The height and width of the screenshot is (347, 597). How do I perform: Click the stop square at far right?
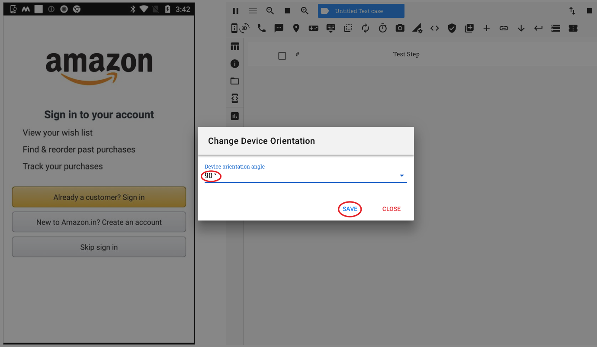tap(589, 11)
